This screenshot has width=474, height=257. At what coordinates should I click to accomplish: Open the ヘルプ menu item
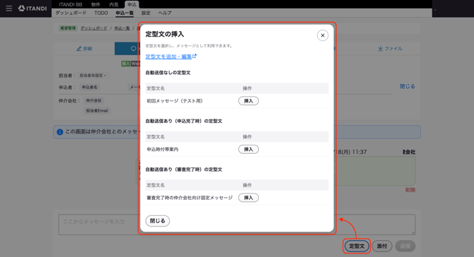(165, 13)
